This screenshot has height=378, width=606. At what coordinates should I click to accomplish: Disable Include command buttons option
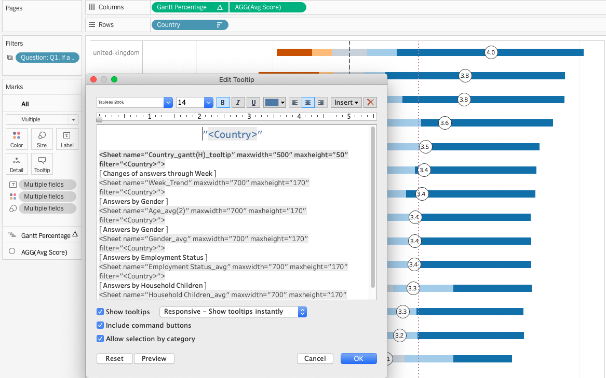100,325
